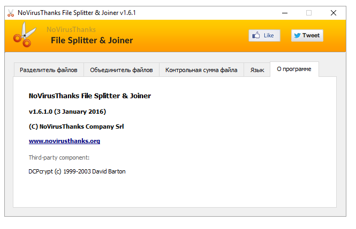Click the large scissors logo in the orange header
356x229 pixels.
tap(23, 36)
